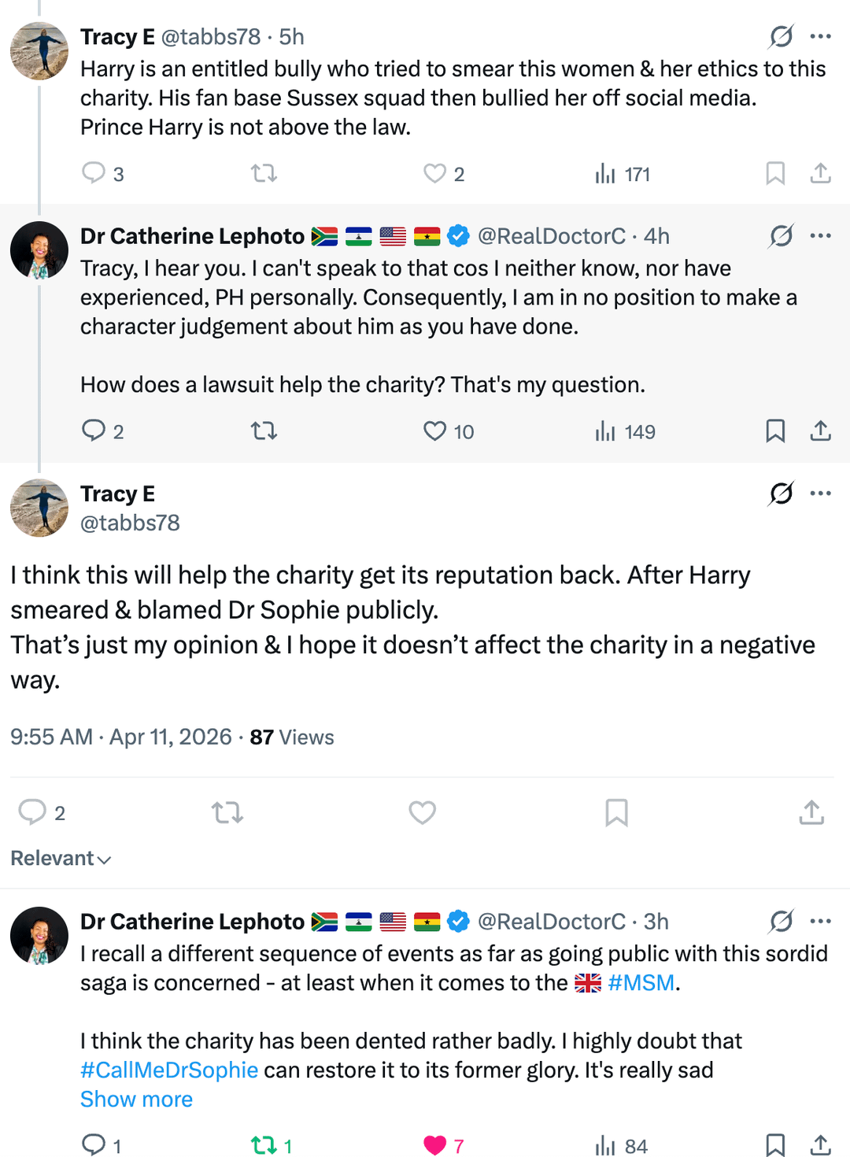
Task: Like the main 9:55 AM tweet
Action: pyautogui.click(x=423, y=812)
